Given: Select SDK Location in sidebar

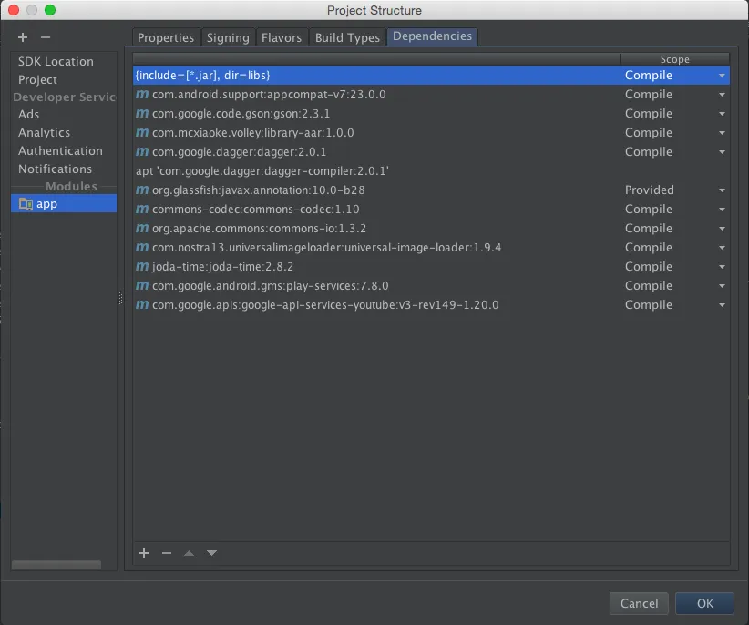Looking at the screenshot, I should [x=56, y=61].
